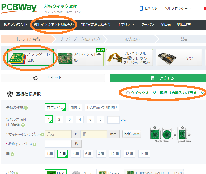206x174 pixels.
Task: Click the ガーバーデータをアップロ step tab
Action: click(81, 39)
